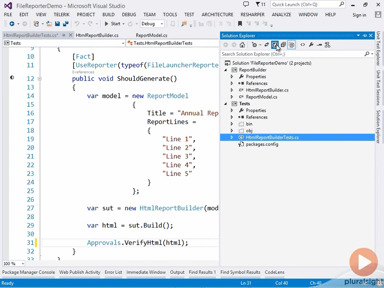Toggle bookmark with the bookmark icon
The width and height of the screenshot is (384, 288).
coord(240,24)
